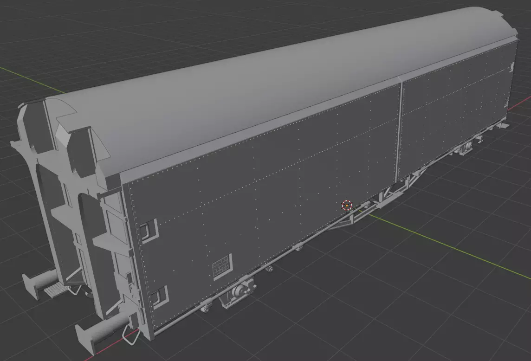The image size is (531, 361).
Task: Click the 3D cursor on the wagon side
Action: [347, 205]
